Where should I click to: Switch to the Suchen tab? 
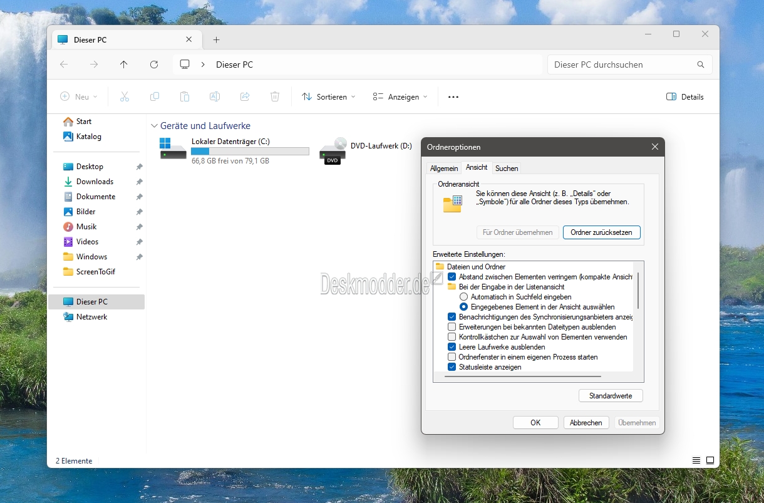coord(507,169)
